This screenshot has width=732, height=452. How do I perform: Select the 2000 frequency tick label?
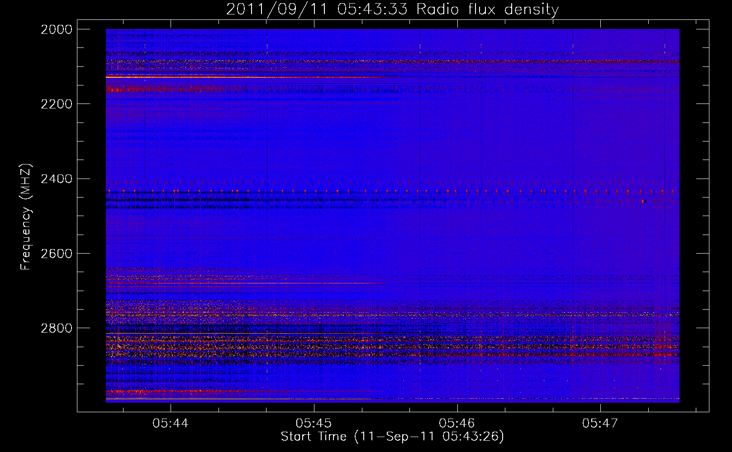click(57, 29)
